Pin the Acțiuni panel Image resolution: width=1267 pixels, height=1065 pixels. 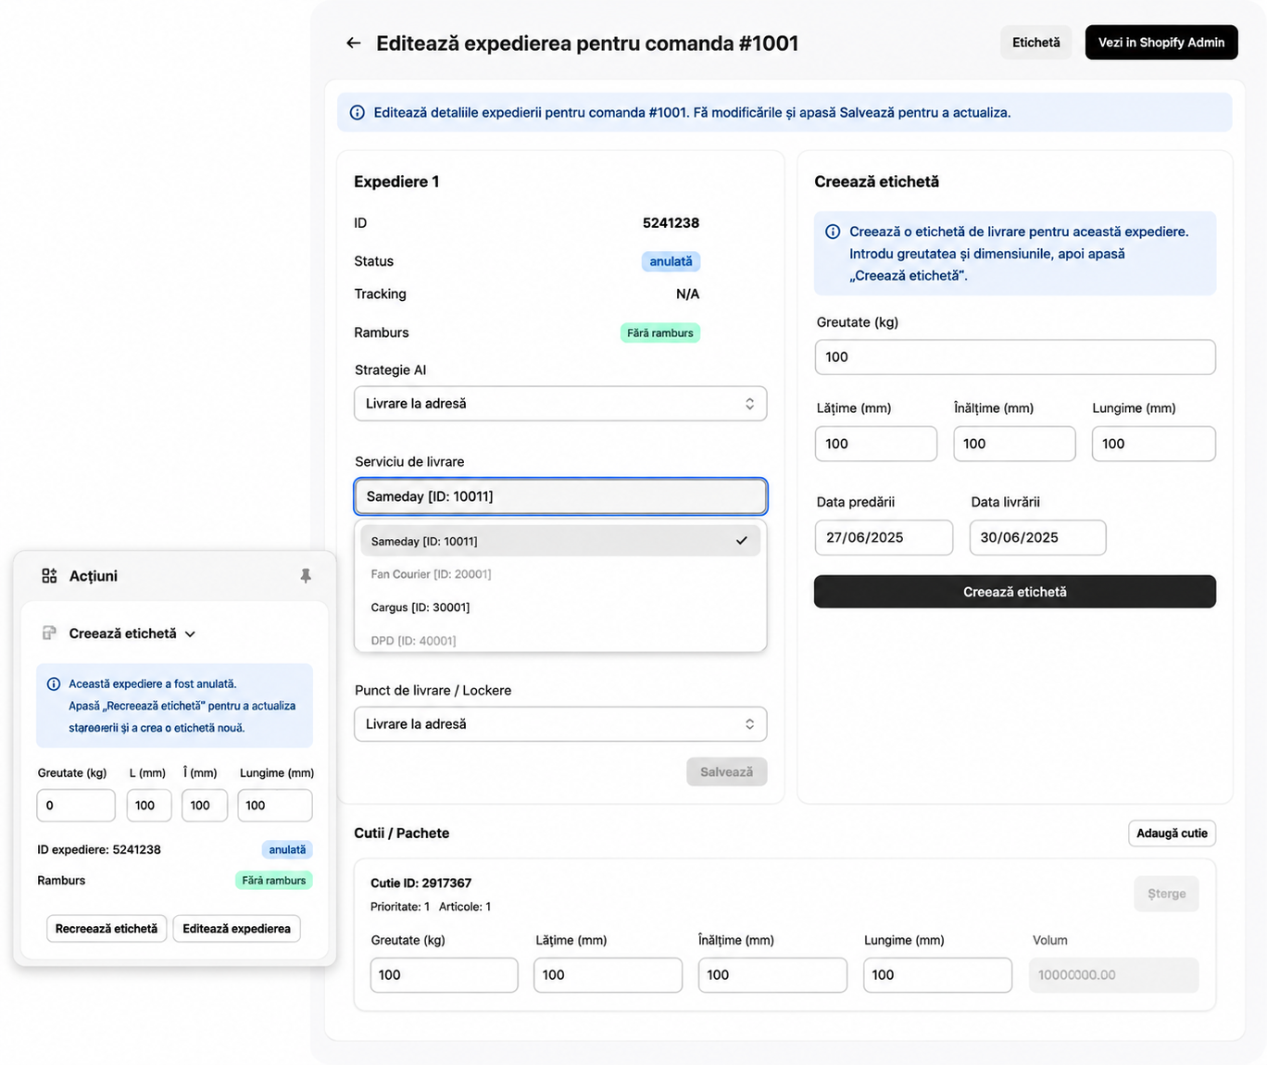coord(306,576)
